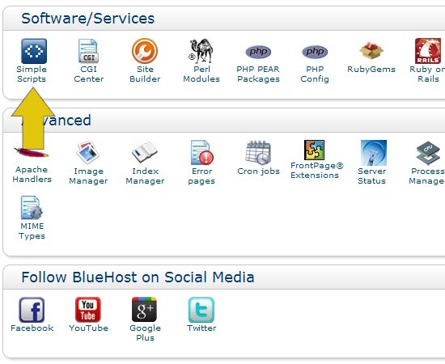Open BlueHost's Twitter bird icon

201,310
